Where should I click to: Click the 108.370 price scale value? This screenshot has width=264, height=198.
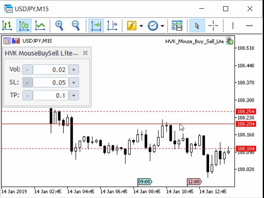[x=246, y=82]
